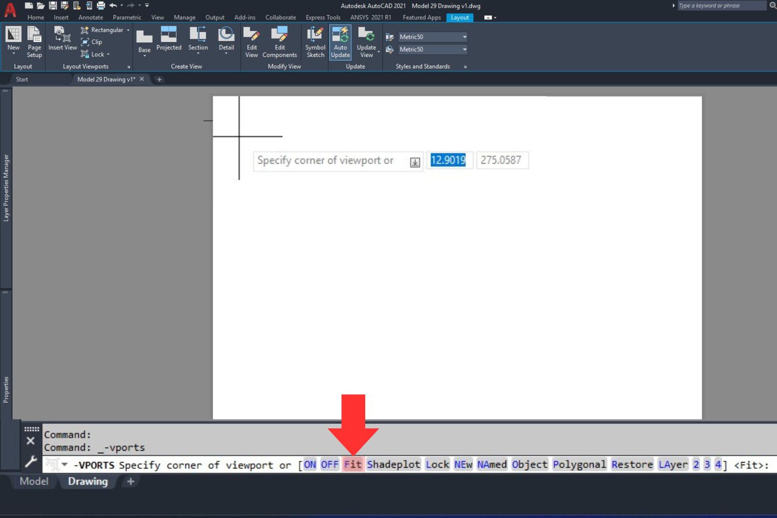This screenshot has height=518, width=777.
Task: Open Page Setup
Action: (34, 41)
